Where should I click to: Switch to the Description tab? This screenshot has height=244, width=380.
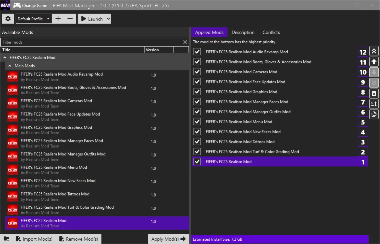[243, 32]
